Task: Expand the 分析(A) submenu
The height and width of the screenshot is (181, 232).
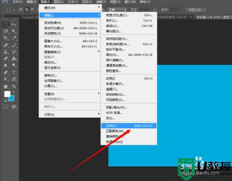Action: pyautogui.click(x=71, y=115)
